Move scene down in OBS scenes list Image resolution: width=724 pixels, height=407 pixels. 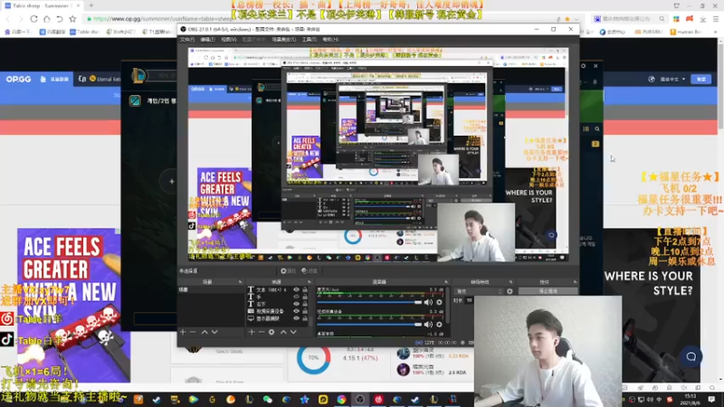click(214, 332)
